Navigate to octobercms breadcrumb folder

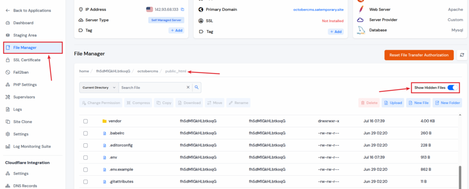147,71
